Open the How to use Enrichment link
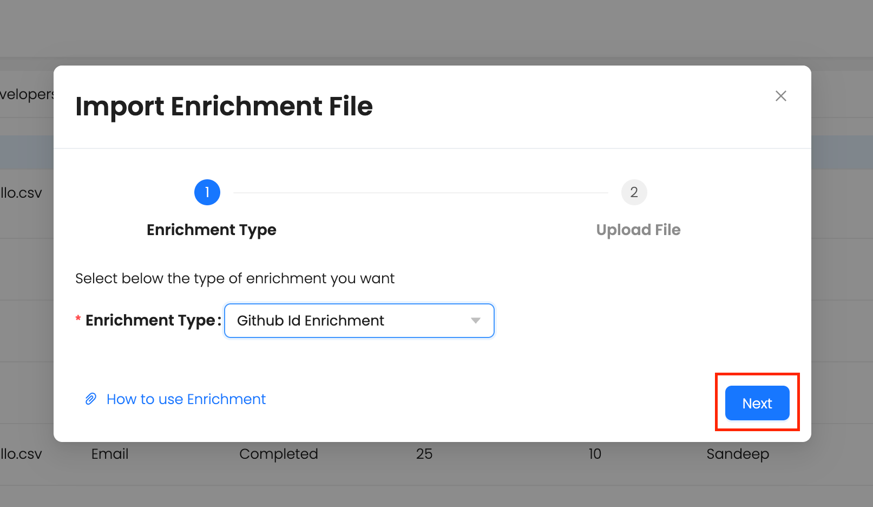Image resolution: width=873 pixels, height=507 pixels. pyautogui.click(x=186, y=399)
